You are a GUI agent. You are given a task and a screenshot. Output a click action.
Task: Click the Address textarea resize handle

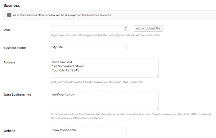tap(157, 76)
